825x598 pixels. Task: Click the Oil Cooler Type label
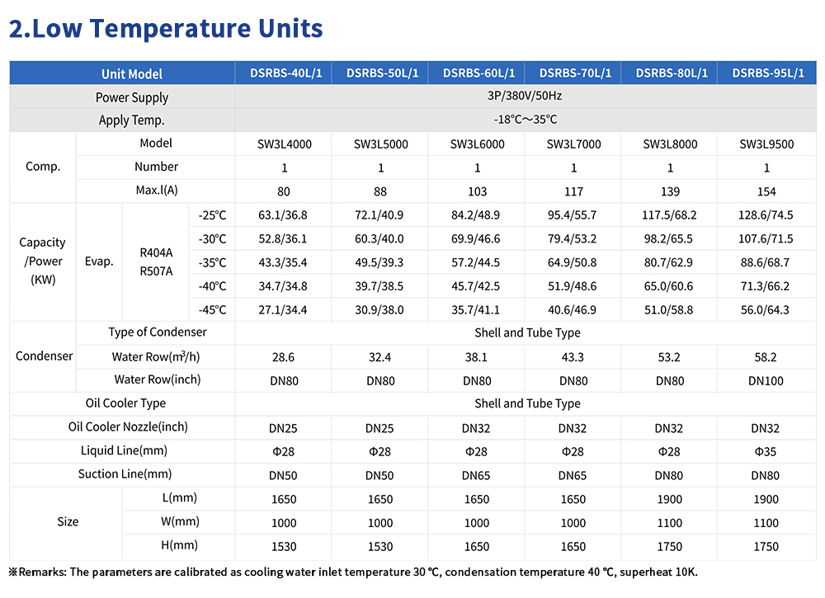click(x=125, y=403)
